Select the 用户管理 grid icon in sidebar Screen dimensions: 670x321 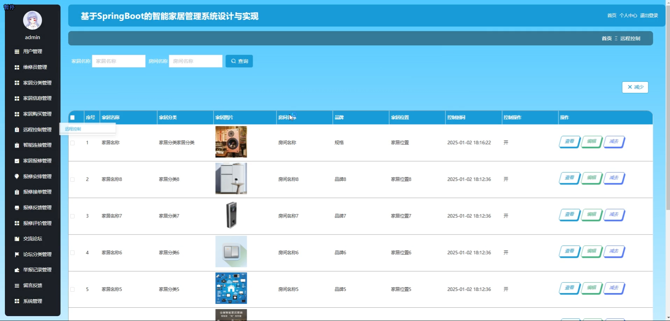click(x=17, y=51)
